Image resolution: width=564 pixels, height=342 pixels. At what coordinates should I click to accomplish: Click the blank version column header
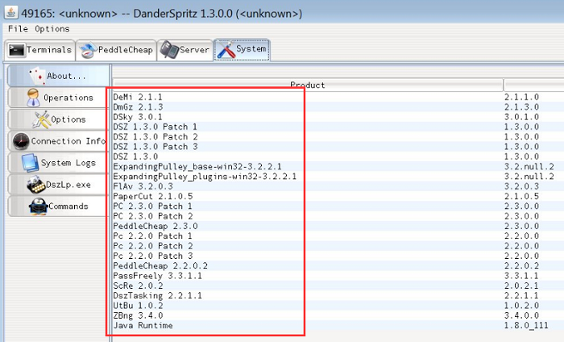(x=533, y=85)
